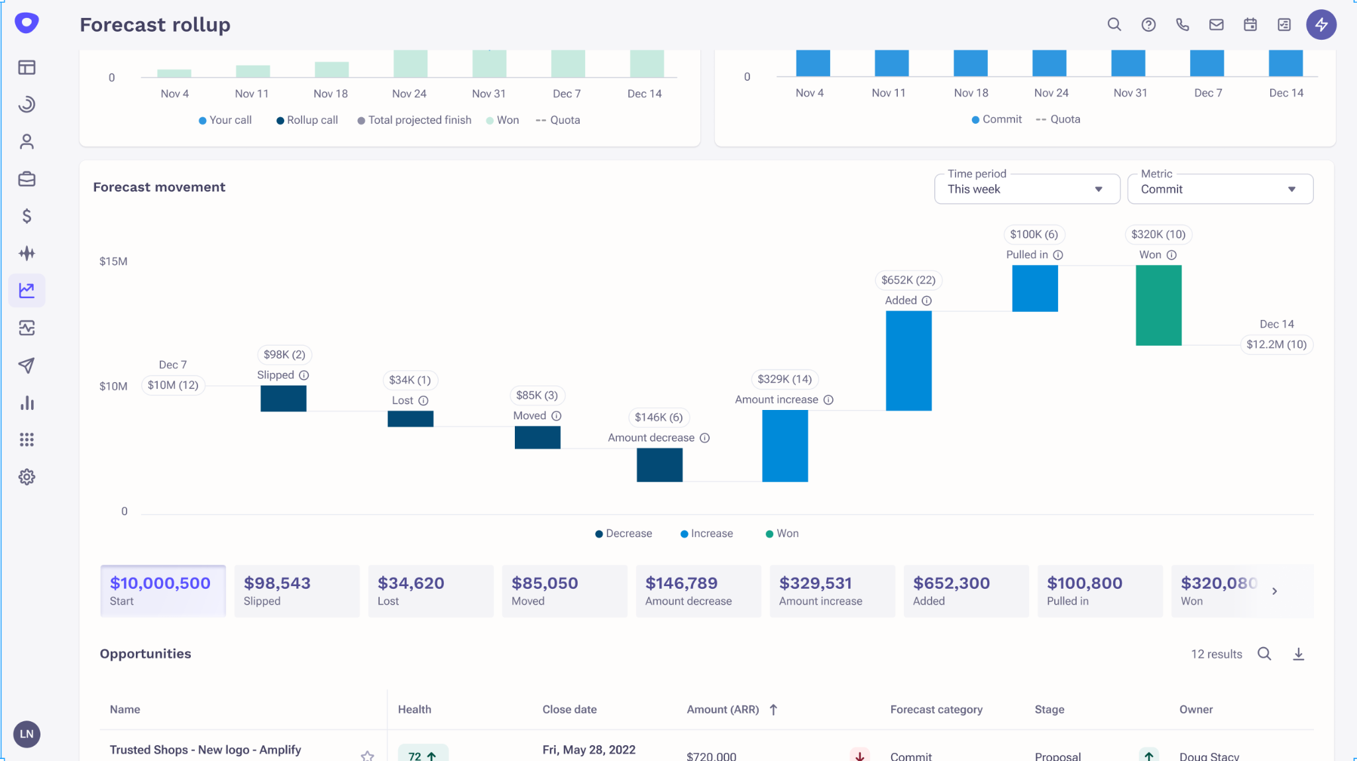This screenshot has width=1357, height=761.
Task: Open the Time period dropdown
Action: [1026, 189]
